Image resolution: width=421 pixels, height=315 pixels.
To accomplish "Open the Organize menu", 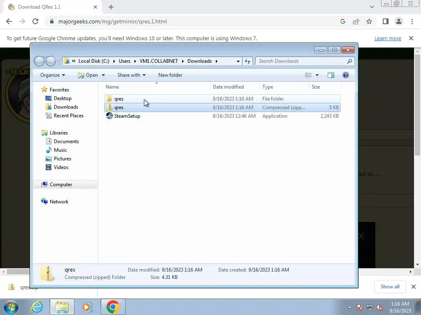I will pyautogui.click(x=53, y=75).
